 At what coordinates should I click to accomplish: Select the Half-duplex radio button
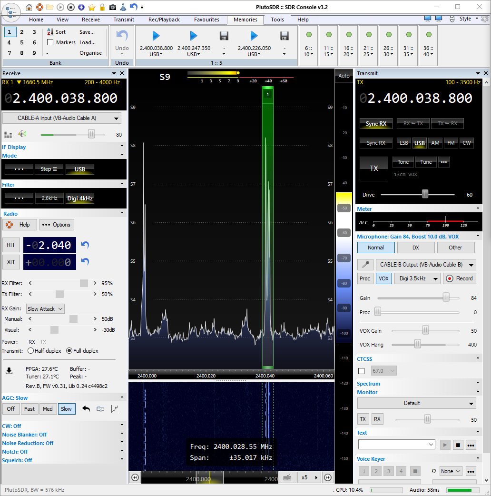31,351
